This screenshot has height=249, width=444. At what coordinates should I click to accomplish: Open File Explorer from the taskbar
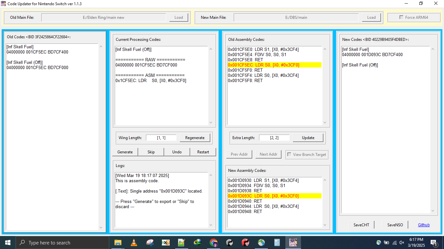pyautogui.click(x=118, y=243)
